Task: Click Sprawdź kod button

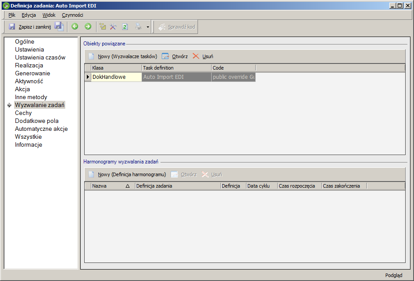Action: pos(177,27)
